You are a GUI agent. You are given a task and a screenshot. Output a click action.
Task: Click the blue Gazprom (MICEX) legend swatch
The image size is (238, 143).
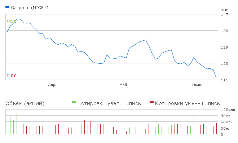click(x=8, y=7)
